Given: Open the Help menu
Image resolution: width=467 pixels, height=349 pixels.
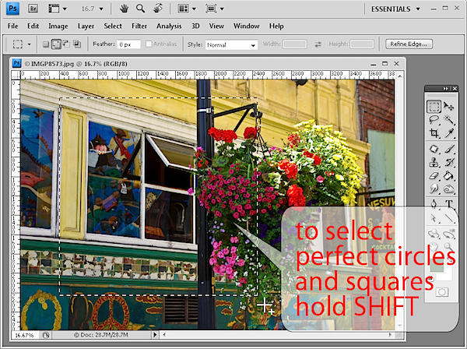Looking at the screenshot, I should pos(276,26).
